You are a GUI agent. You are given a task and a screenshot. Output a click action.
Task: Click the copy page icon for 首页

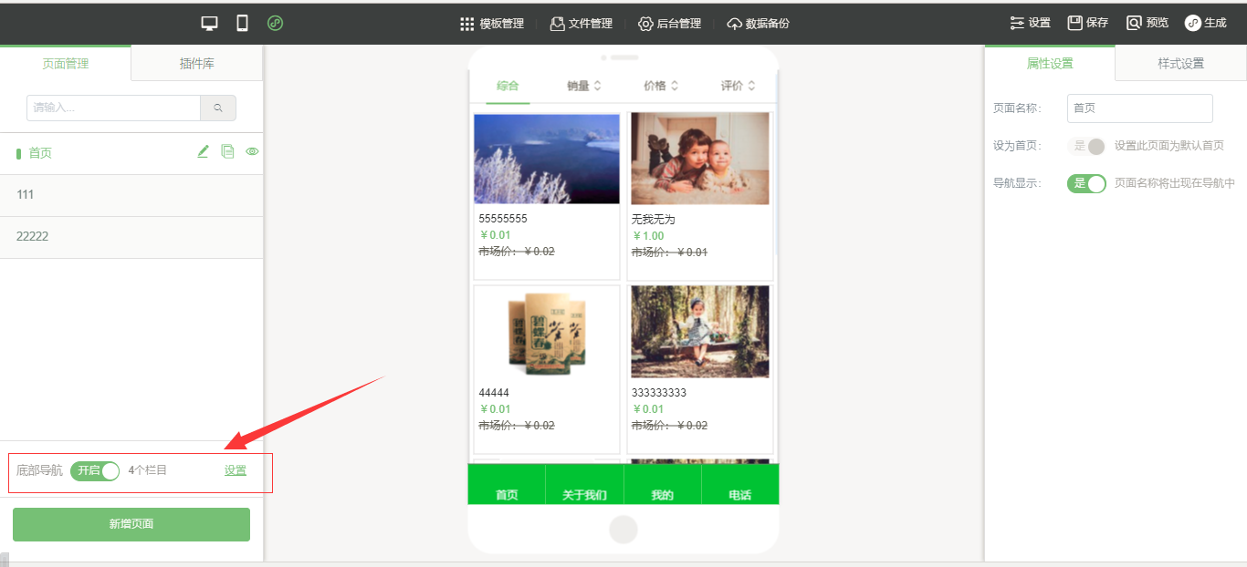(227, 152)
